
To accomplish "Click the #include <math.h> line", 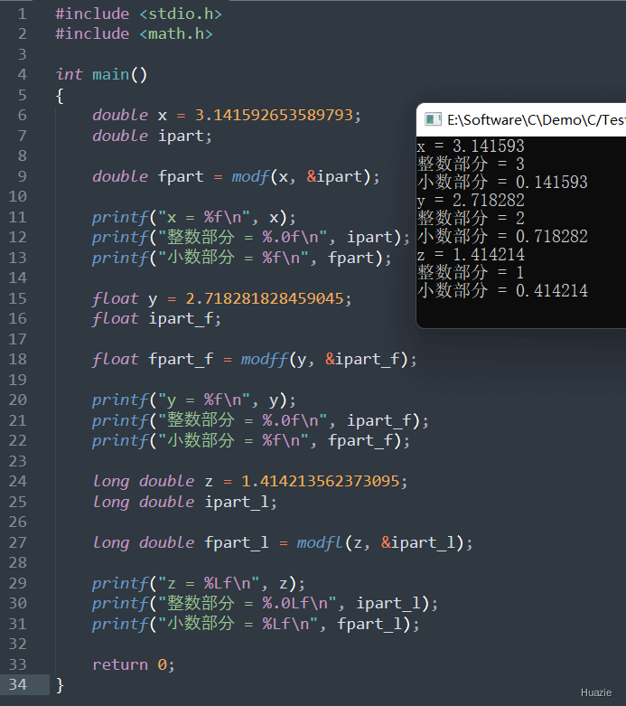I will click(134, 33).
